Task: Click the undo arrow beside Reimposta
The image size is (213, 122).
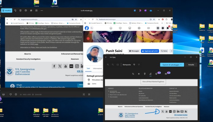Action: (134, 65)
